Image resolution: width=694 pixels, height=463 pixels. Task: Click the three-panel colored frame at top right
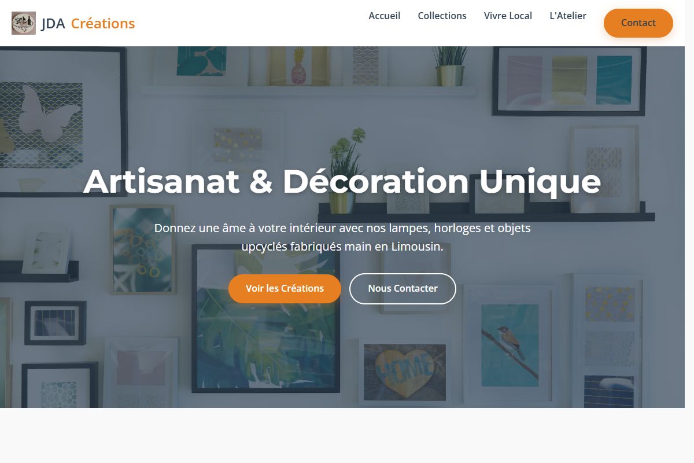click(569, 81)
